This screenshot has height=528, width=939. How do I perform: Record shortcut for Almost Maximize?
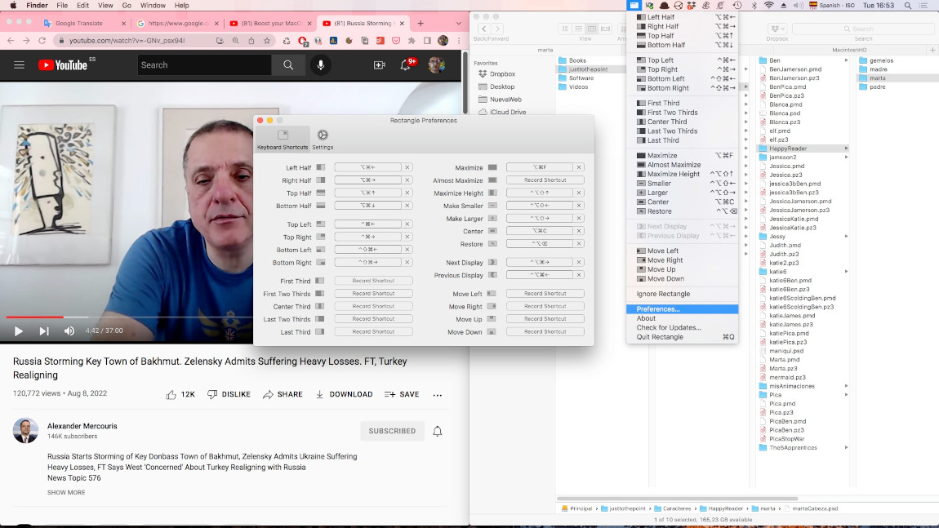tap(545, 180)
